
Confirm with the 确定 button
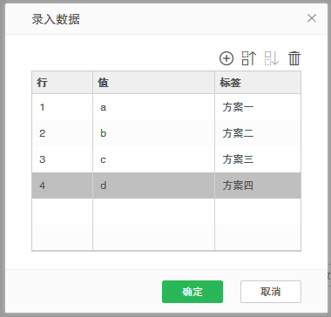point(193,292)
